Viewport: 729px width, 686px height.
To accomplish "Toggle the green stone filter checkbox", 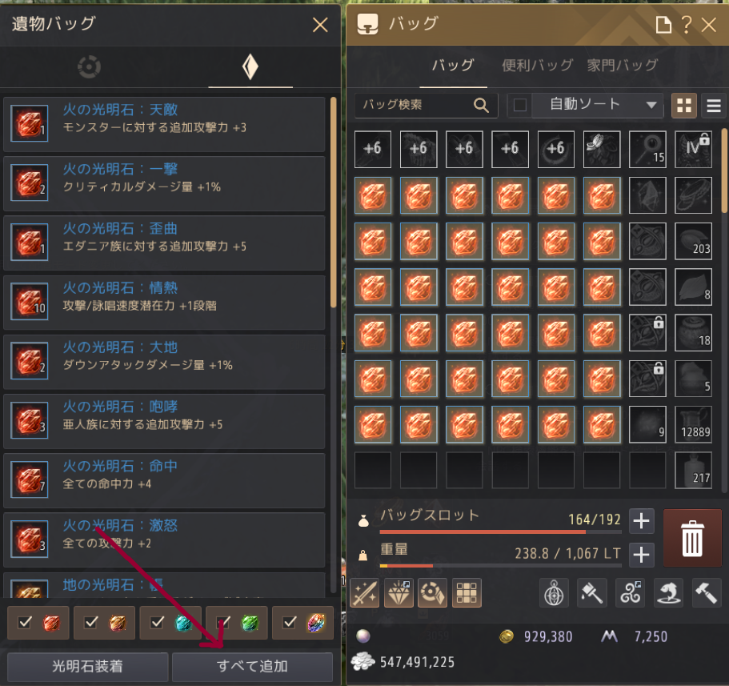I will coord(223,622).
